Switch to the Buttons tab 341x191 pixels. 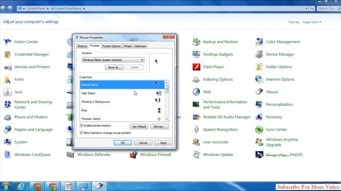click(82, 46)
